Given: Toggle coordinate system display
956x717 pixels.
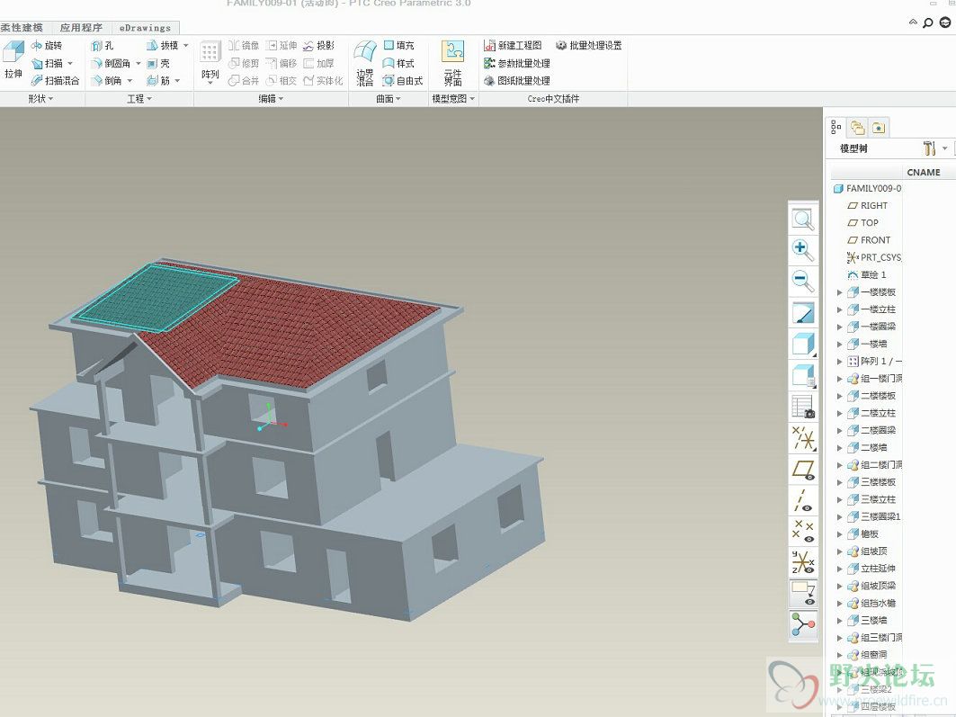Looking at the screenshot, I should pyautogui.click(x=803, y=562).
